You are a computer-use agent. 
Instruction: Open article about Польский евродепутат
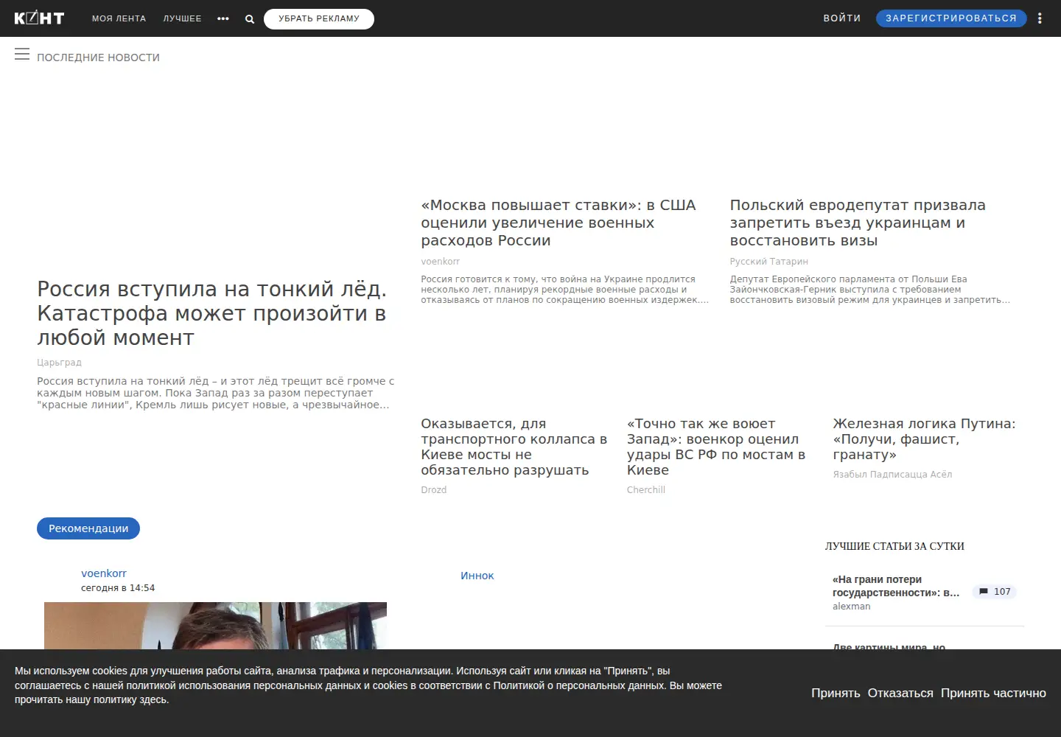[x=858, y=223]
